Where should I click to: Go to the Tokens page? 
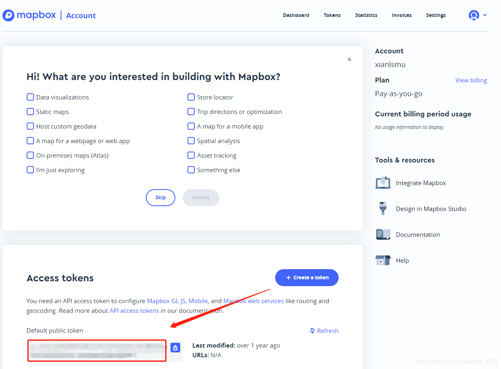(x=332, y=15)
